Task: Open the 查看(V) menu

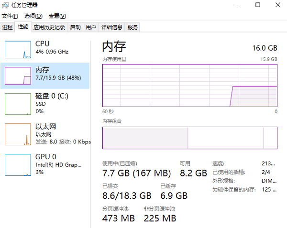Action: [x=57, y=16]
